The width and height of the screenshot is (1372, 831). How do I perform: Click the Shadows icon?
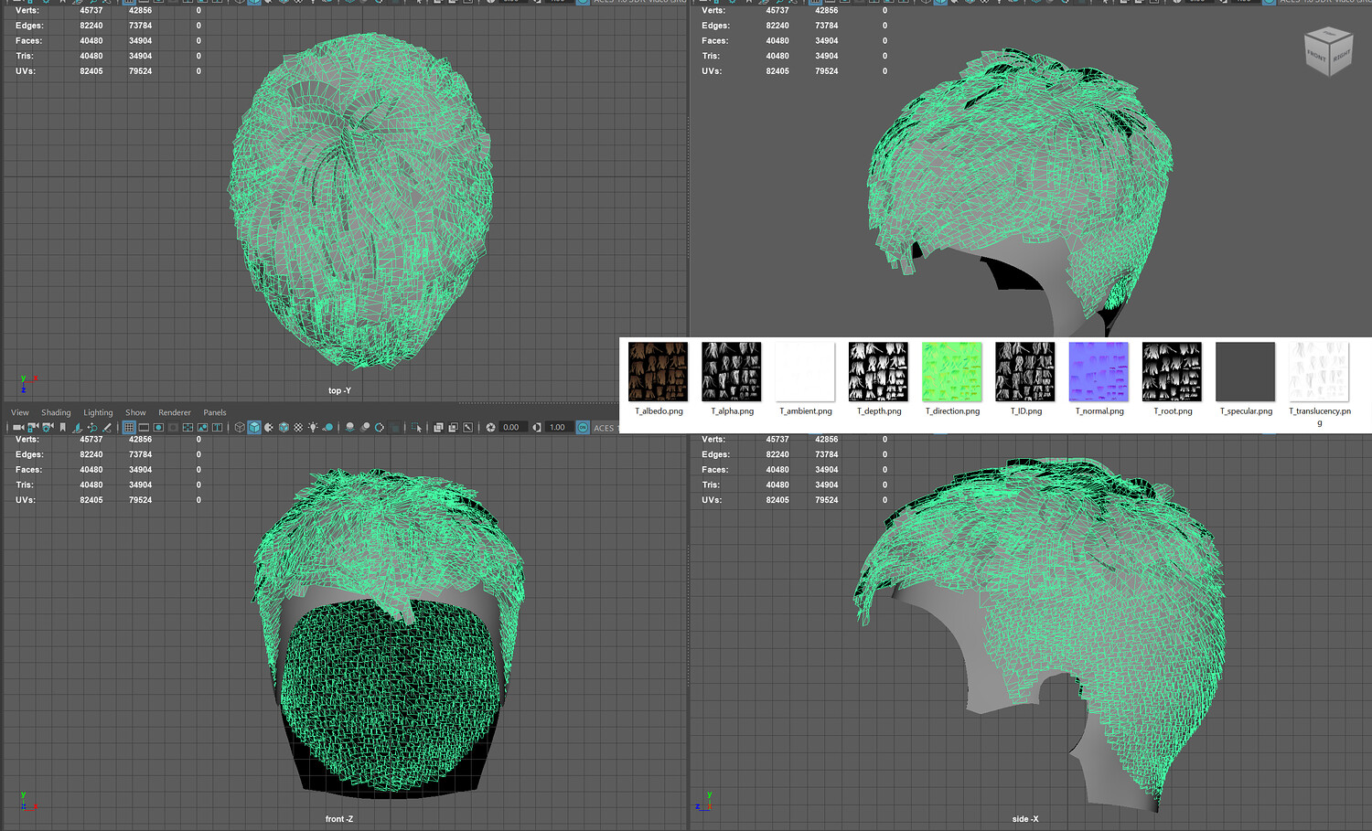[327, 427]
